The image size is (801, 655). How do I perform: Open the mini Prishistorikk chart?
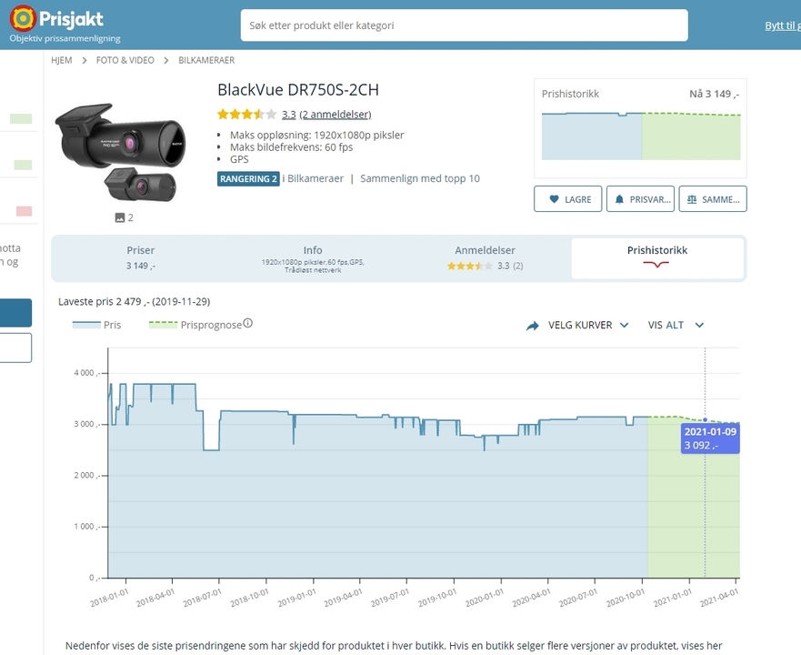[641, 136]
